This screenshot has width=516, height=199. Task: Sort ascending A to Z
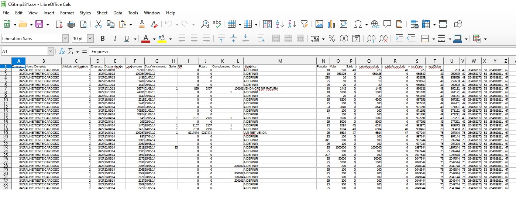point(280,24)
